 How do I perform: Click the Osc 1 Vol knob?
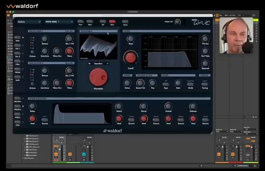coord(70,38)
